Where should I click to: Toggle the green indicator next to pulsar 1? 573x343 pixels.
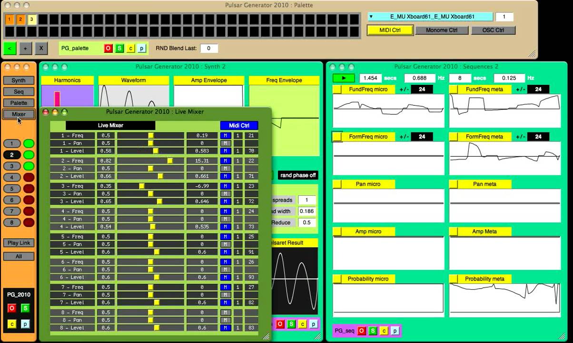click(x=29, y=143)
